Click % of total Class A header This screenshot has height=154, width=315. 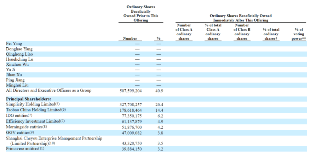[x=213, y=32]
